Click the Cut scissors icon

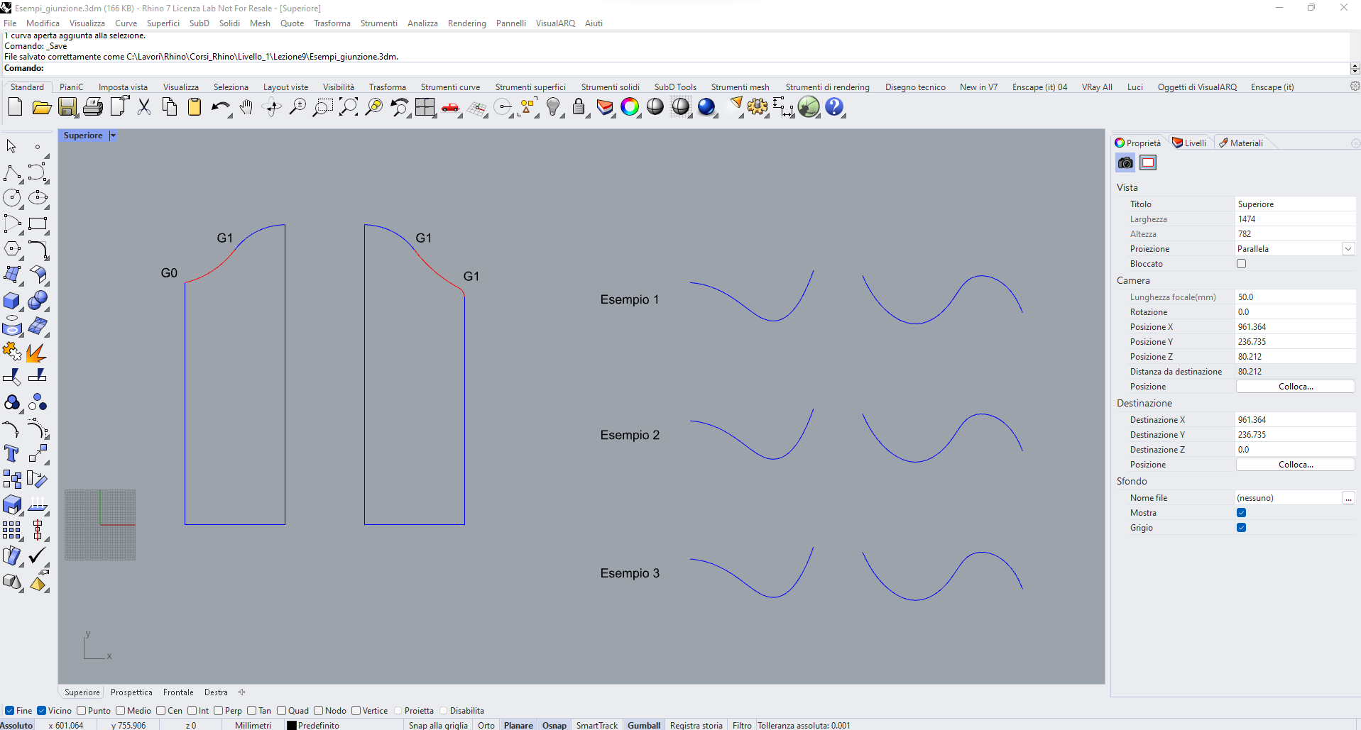[x=144, y=107]
